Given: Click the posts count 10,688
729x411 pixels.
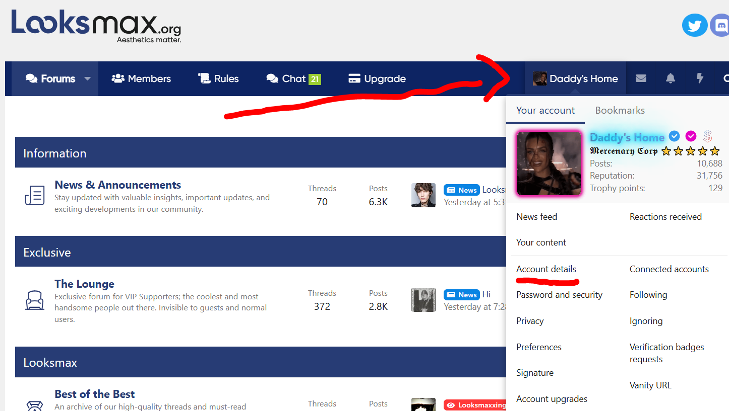Looking at the screenshot, I should [x=709, y=163].
